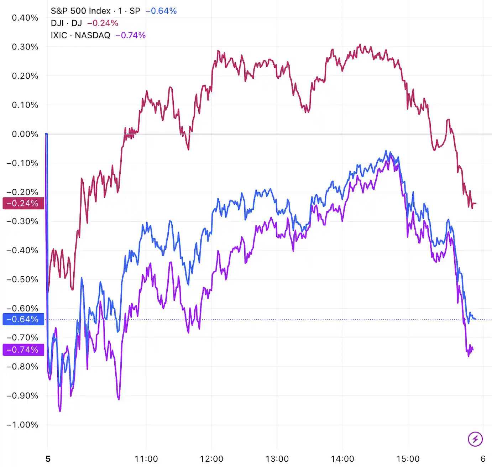Screen dimensions: 492x467
Task: Click the purple lightning bolt icon
Action: (x=475, y=439)
